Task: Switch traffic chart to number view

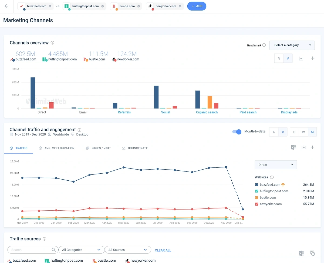Action: tap(283, 132)
